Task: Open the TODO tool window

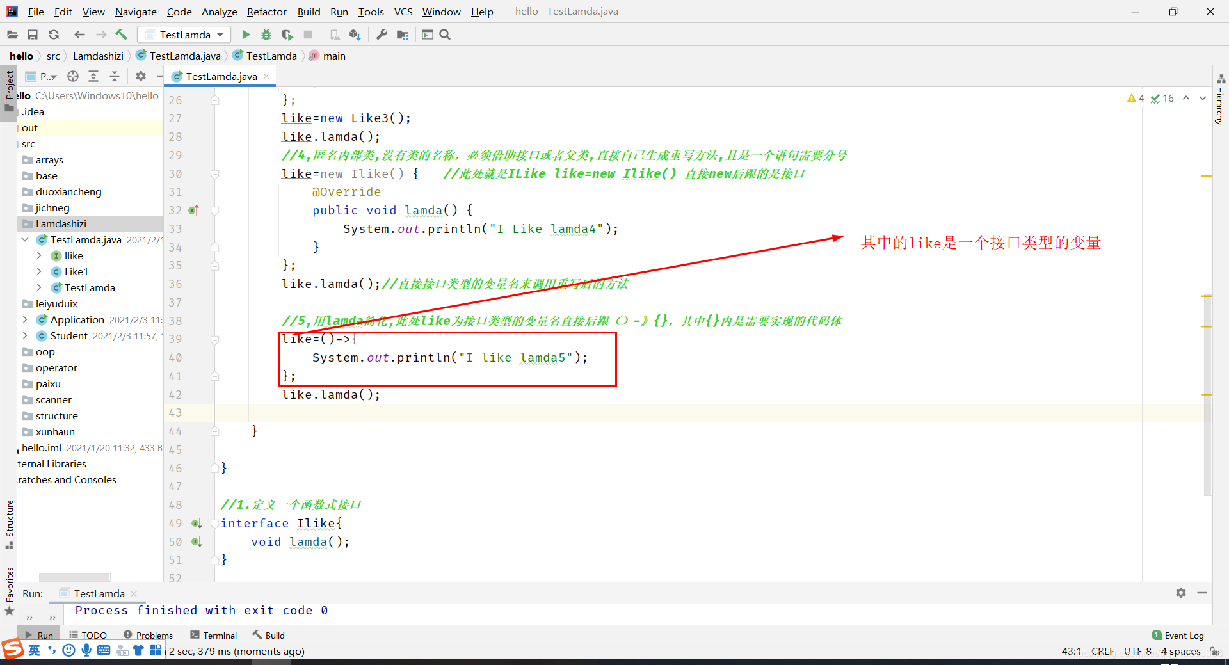Action: [x=88, y=635]
